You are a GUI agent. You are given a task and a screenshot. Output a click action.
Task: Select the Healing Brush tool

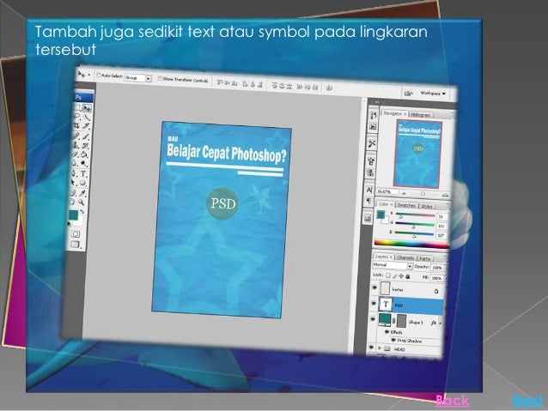click(x=75, y=136)
